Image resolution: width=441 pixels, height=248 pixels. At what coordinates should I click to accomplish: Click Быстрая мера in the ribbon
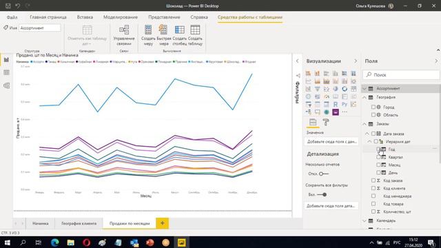pos(164,35)
